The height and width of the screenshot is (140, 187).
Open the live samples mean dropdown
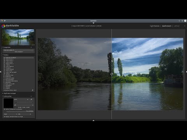point(11,114)
